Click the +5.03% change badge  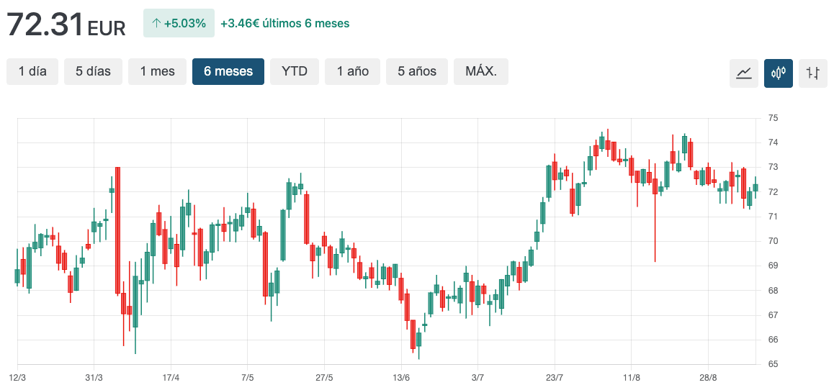(x=179, y=23)
